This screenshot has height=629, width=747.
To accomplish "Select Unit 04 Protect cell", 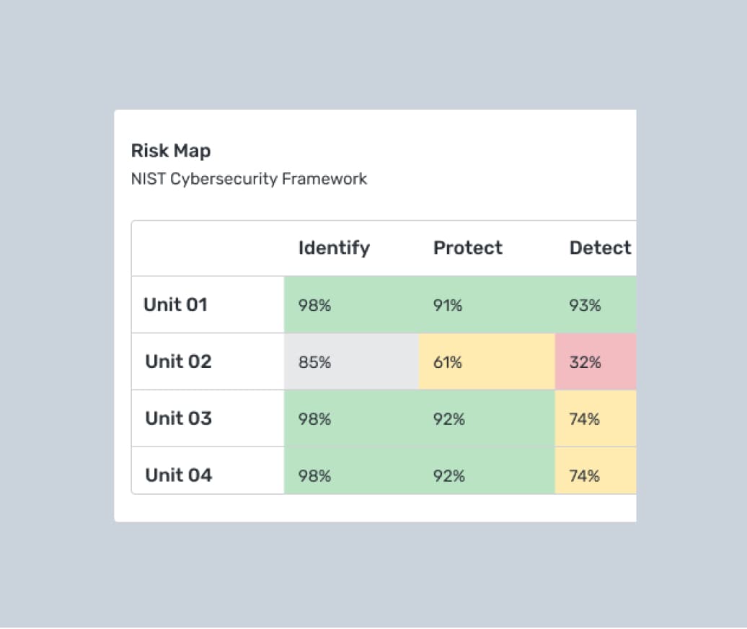I will point(487,472).
